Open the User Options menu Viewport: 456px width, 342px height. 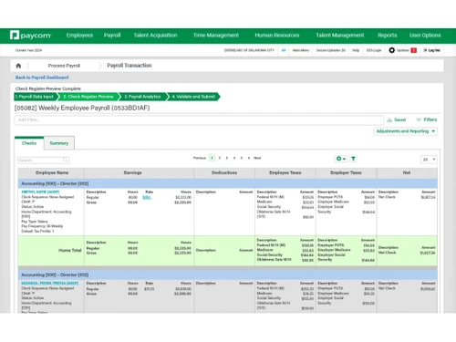coord(425,36)
